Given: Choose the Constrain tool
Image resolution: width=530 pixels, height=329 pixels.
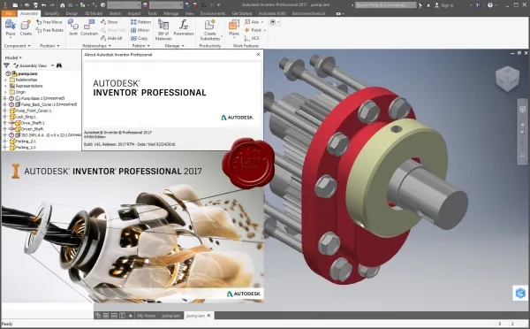Looking at the screenshot, I should click(x=89, y=27).
